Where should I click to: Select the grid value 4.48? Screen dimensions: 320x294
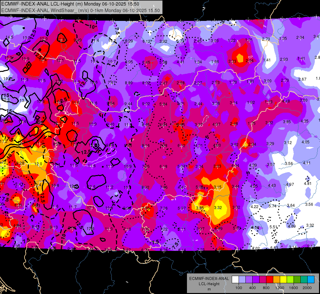tap(286, 101)
